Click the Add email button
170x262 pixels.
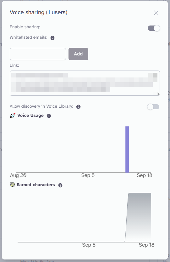click(x=78, y=54)
